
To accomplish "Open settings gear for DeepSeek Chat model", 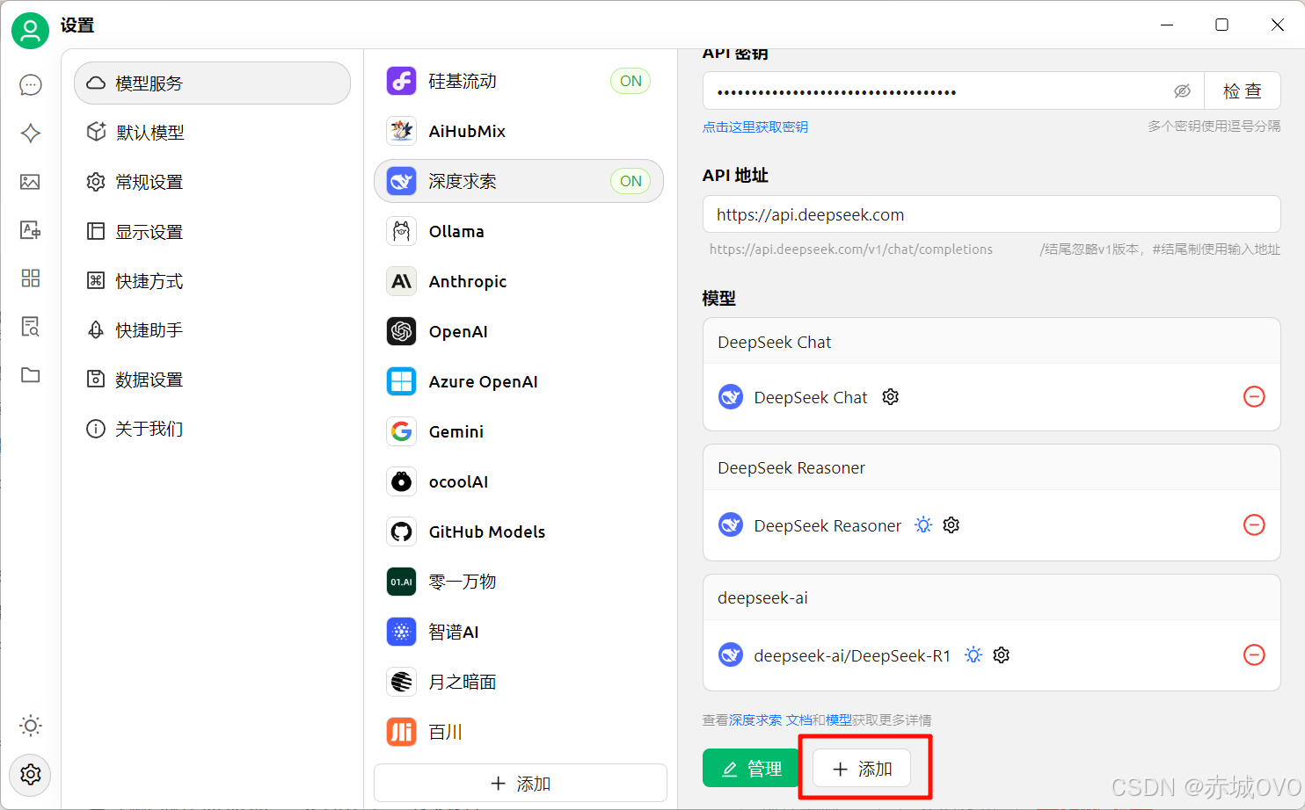I will pos(891,397).
